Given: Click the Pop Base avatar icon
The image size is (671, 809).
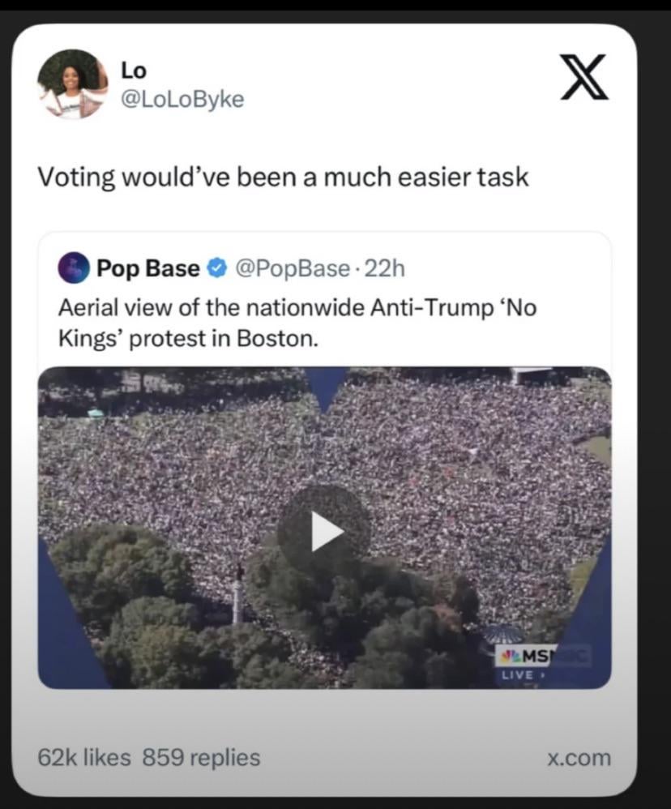Looking at the screenshot, I should (74, 268).
